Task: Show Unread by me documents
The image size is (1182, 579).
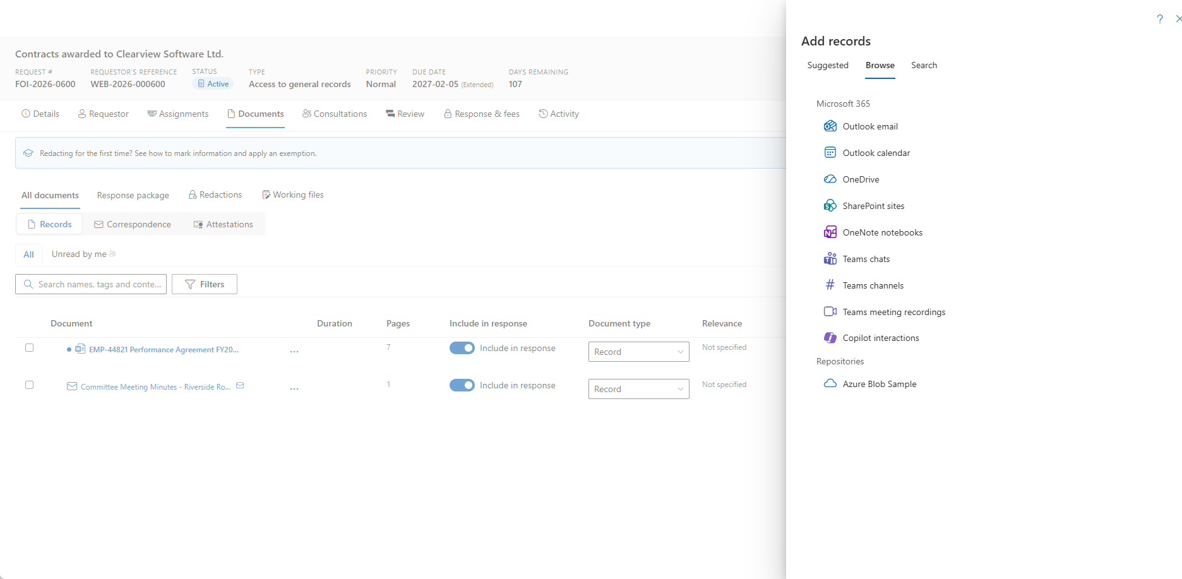Action: coord(83,254)
